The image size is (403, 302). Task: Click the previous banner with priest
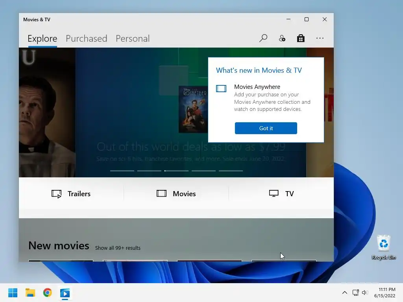click(47, 112)
